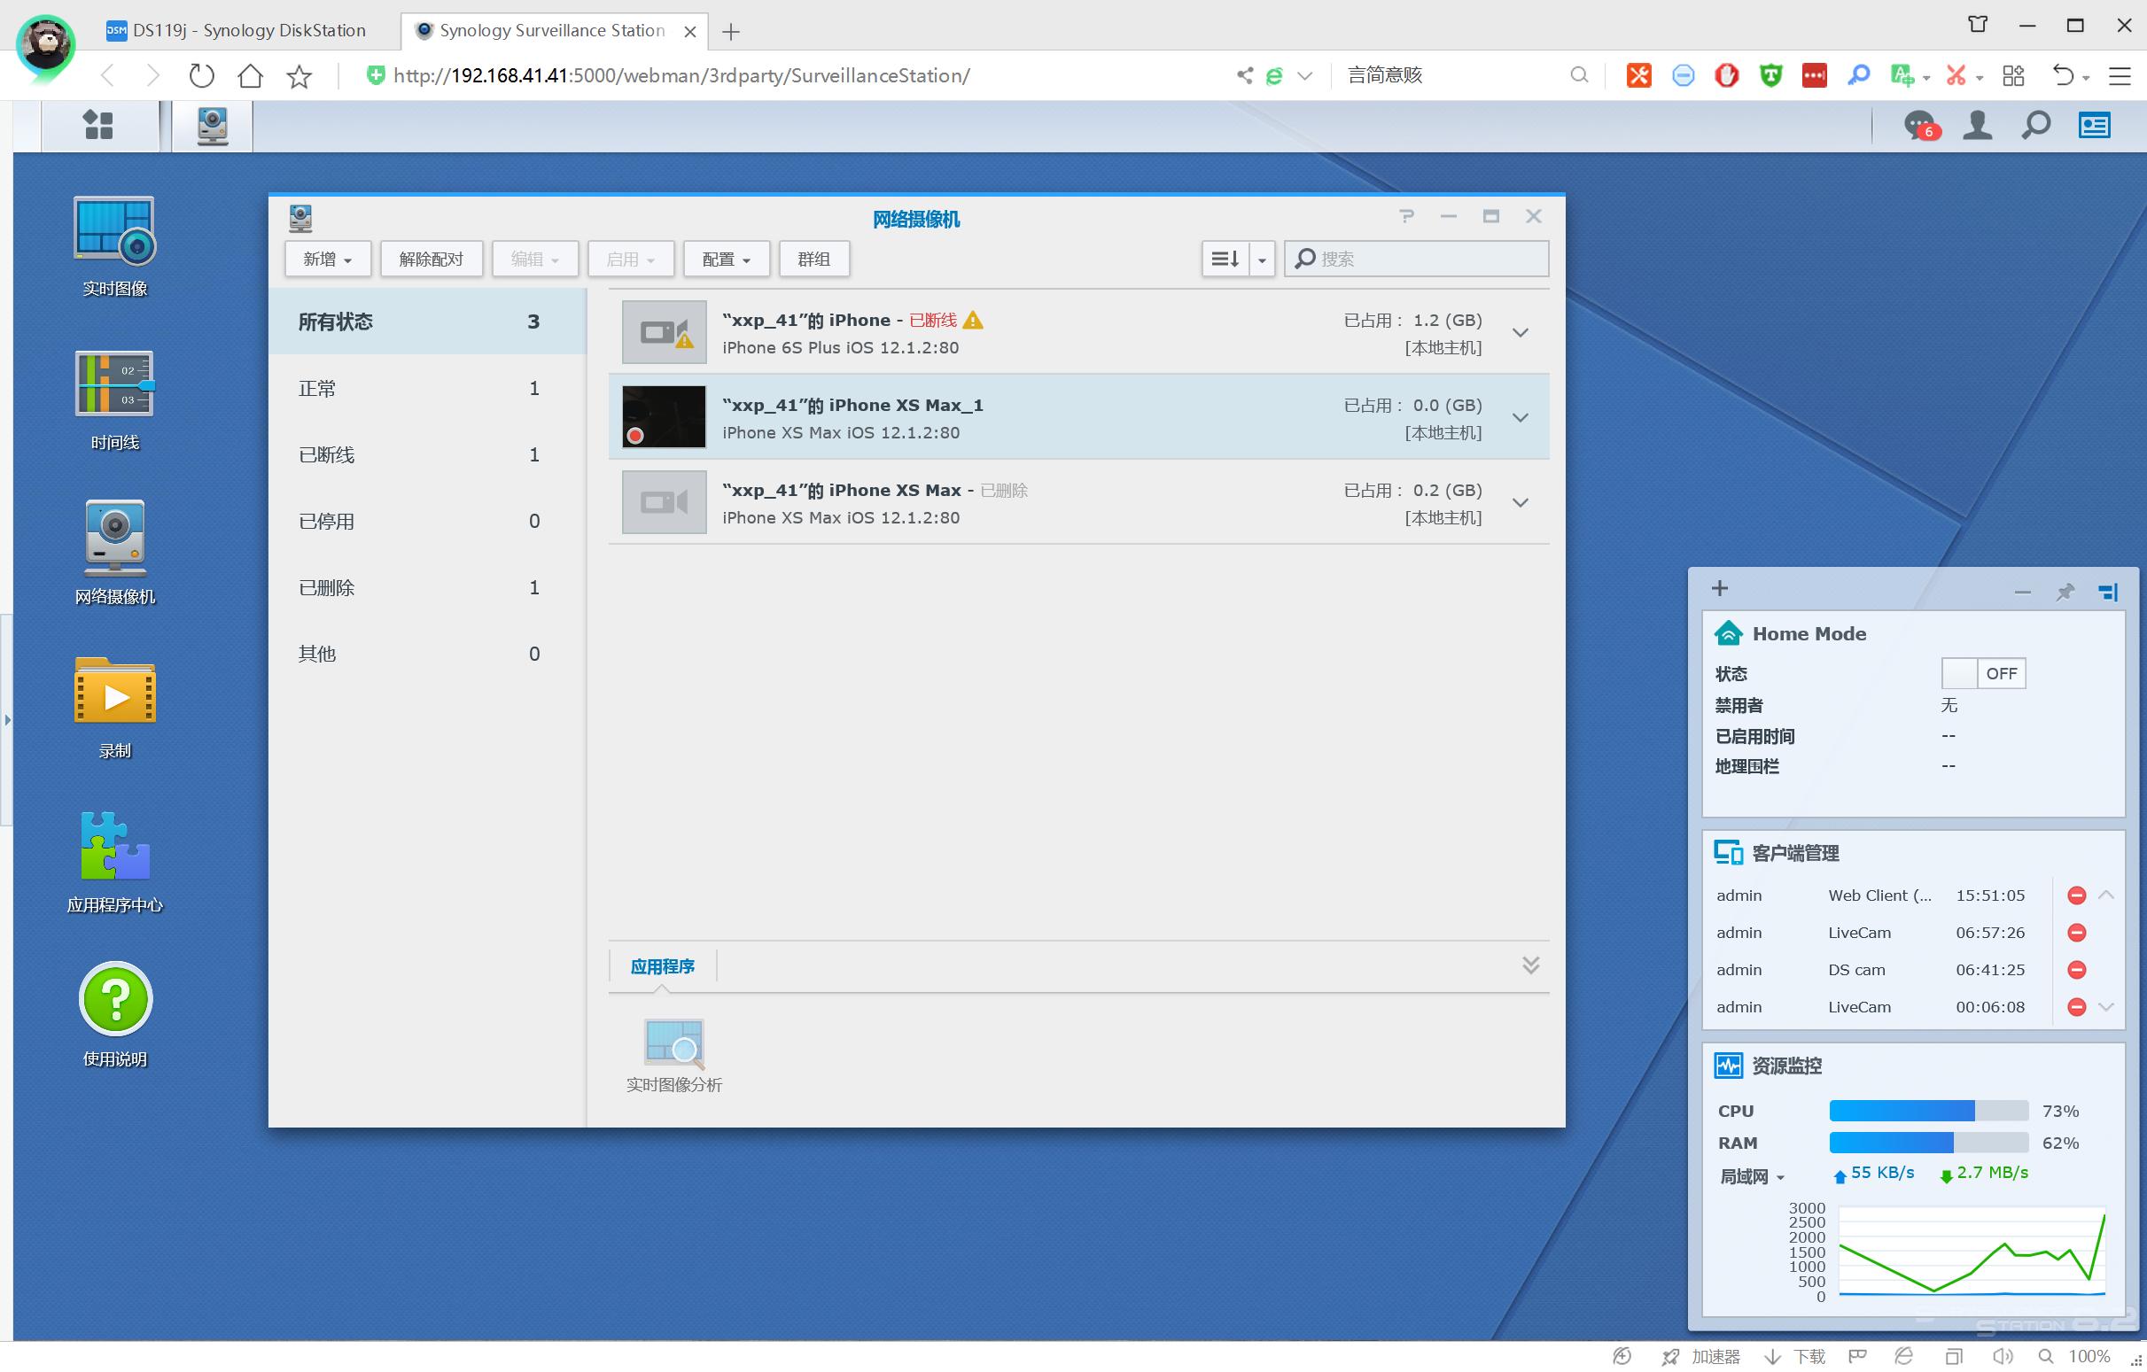The width and height of the screenshot is (2147, 1372).
Task: Click the main menu grid icon
Action: click(98, 125)
